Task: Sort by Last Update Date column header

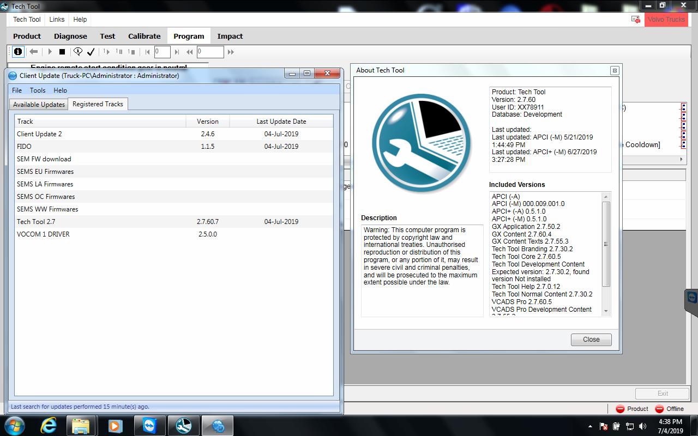Action: click(281, 122)
